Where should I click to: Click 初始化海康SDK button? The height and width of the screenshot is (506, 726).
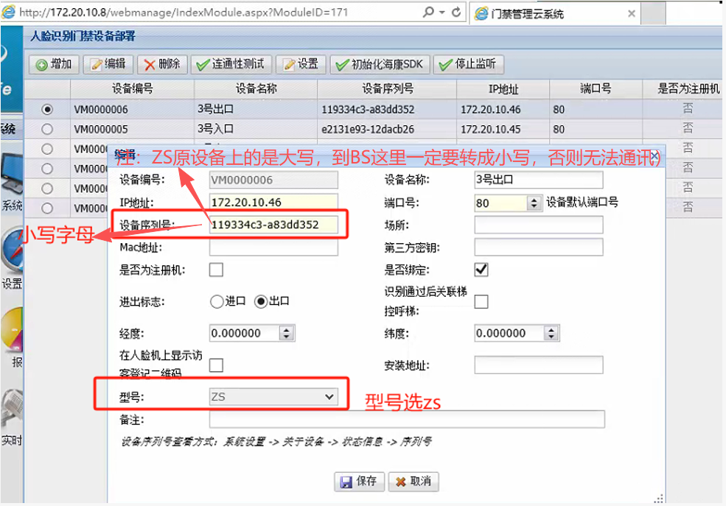pyautogui.click(x=380, y=64)
